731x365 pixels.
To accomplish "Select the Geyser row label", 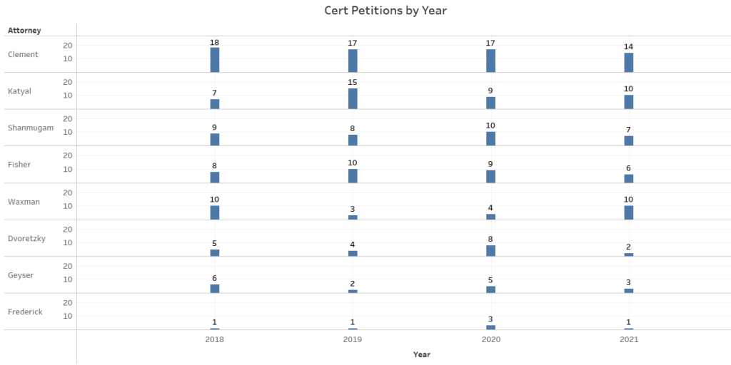I will (x=21, y=275).
